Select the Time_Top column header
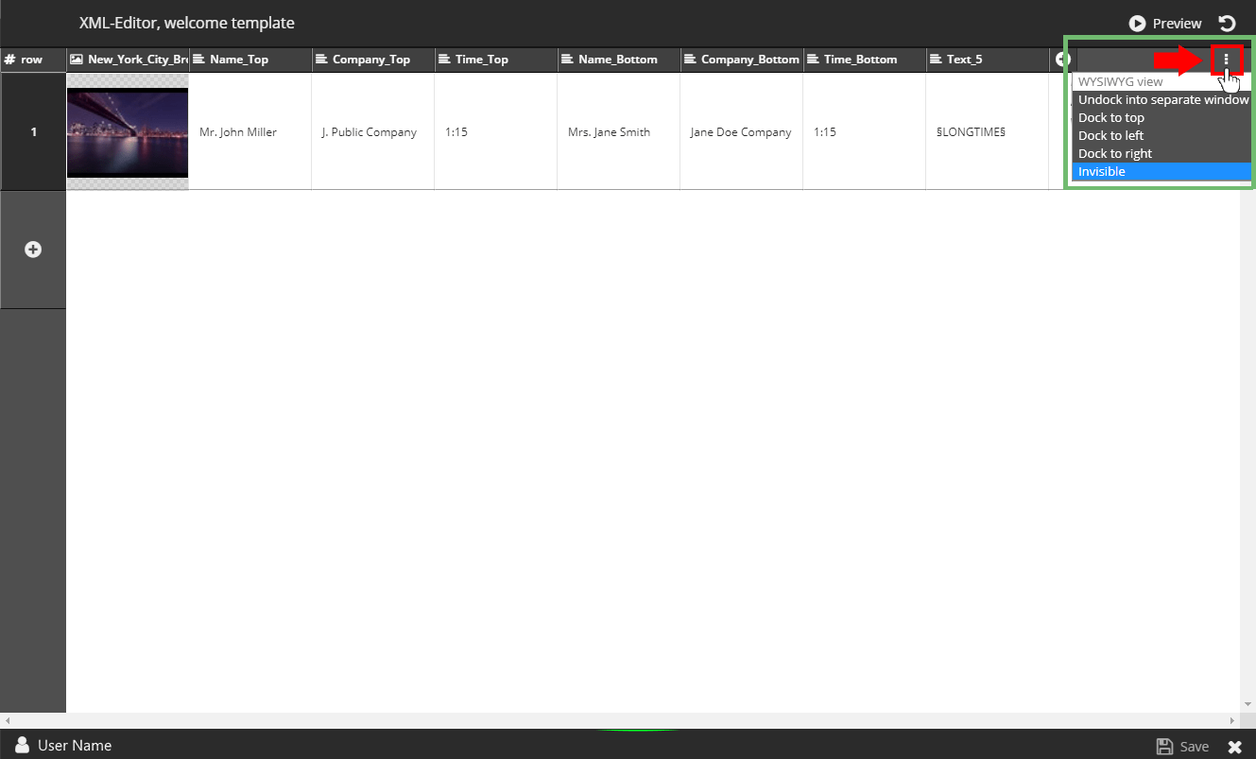This screenshot has width=1256, height=759. point(496,60)
